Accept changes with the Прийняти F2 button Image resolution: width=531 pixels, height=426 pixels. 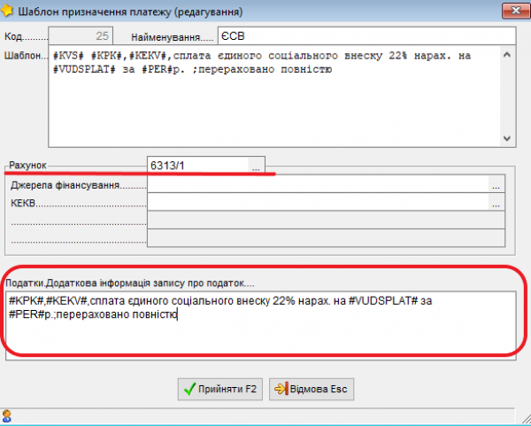coord(220,388)
